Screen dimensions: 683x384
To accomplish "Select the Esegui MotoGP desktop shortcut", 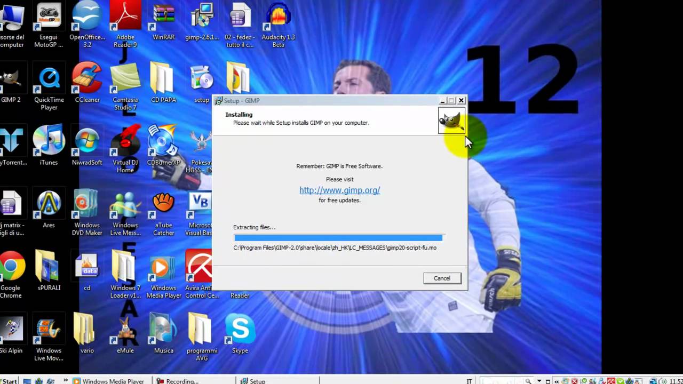I will click(49, 25).
